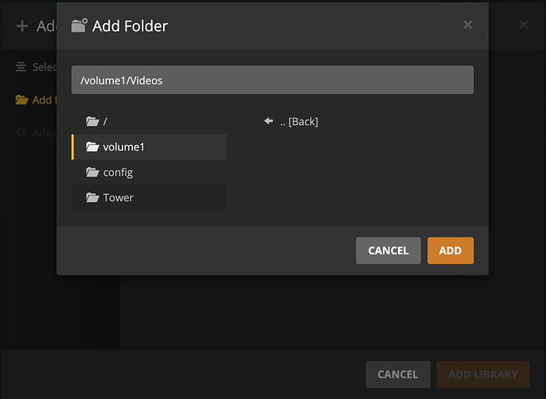Viewport: 546px width, 399px height.
Task: Switch to the Advanced sidebar tab label
Action: (x=44, y=132)
